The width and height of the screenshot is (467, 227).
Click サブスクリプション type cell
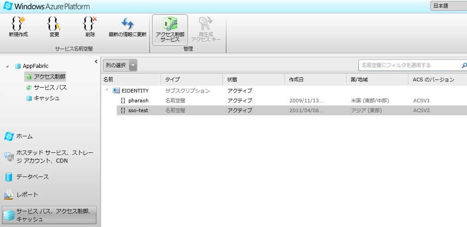(187, 91)
